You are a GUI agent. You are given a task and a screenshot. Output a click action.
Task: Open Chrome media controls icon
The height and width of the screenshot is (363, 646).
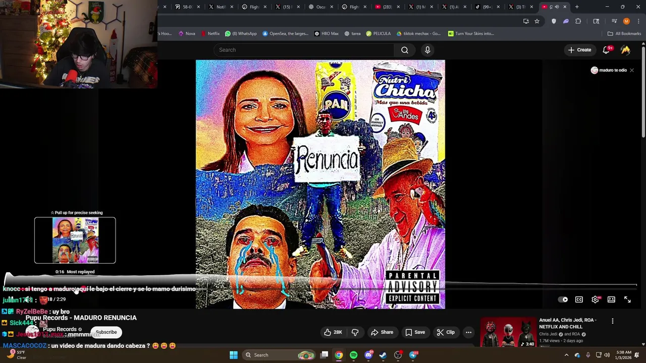click(x=614, y=21)
